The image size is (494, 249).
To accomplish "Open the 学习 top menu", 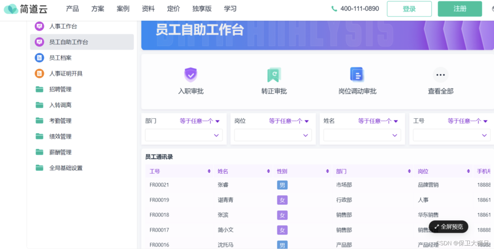I will click(230, 9).
